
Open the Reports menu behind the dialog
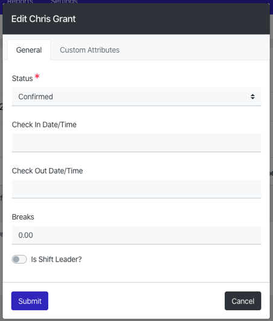20,2
